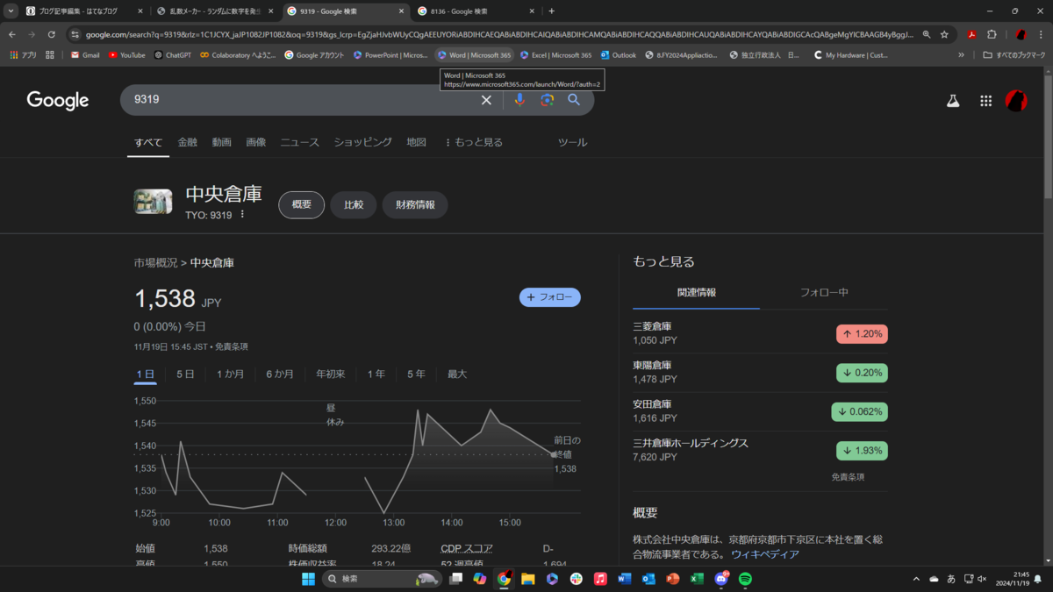Select 6か月 chart range

280,374
